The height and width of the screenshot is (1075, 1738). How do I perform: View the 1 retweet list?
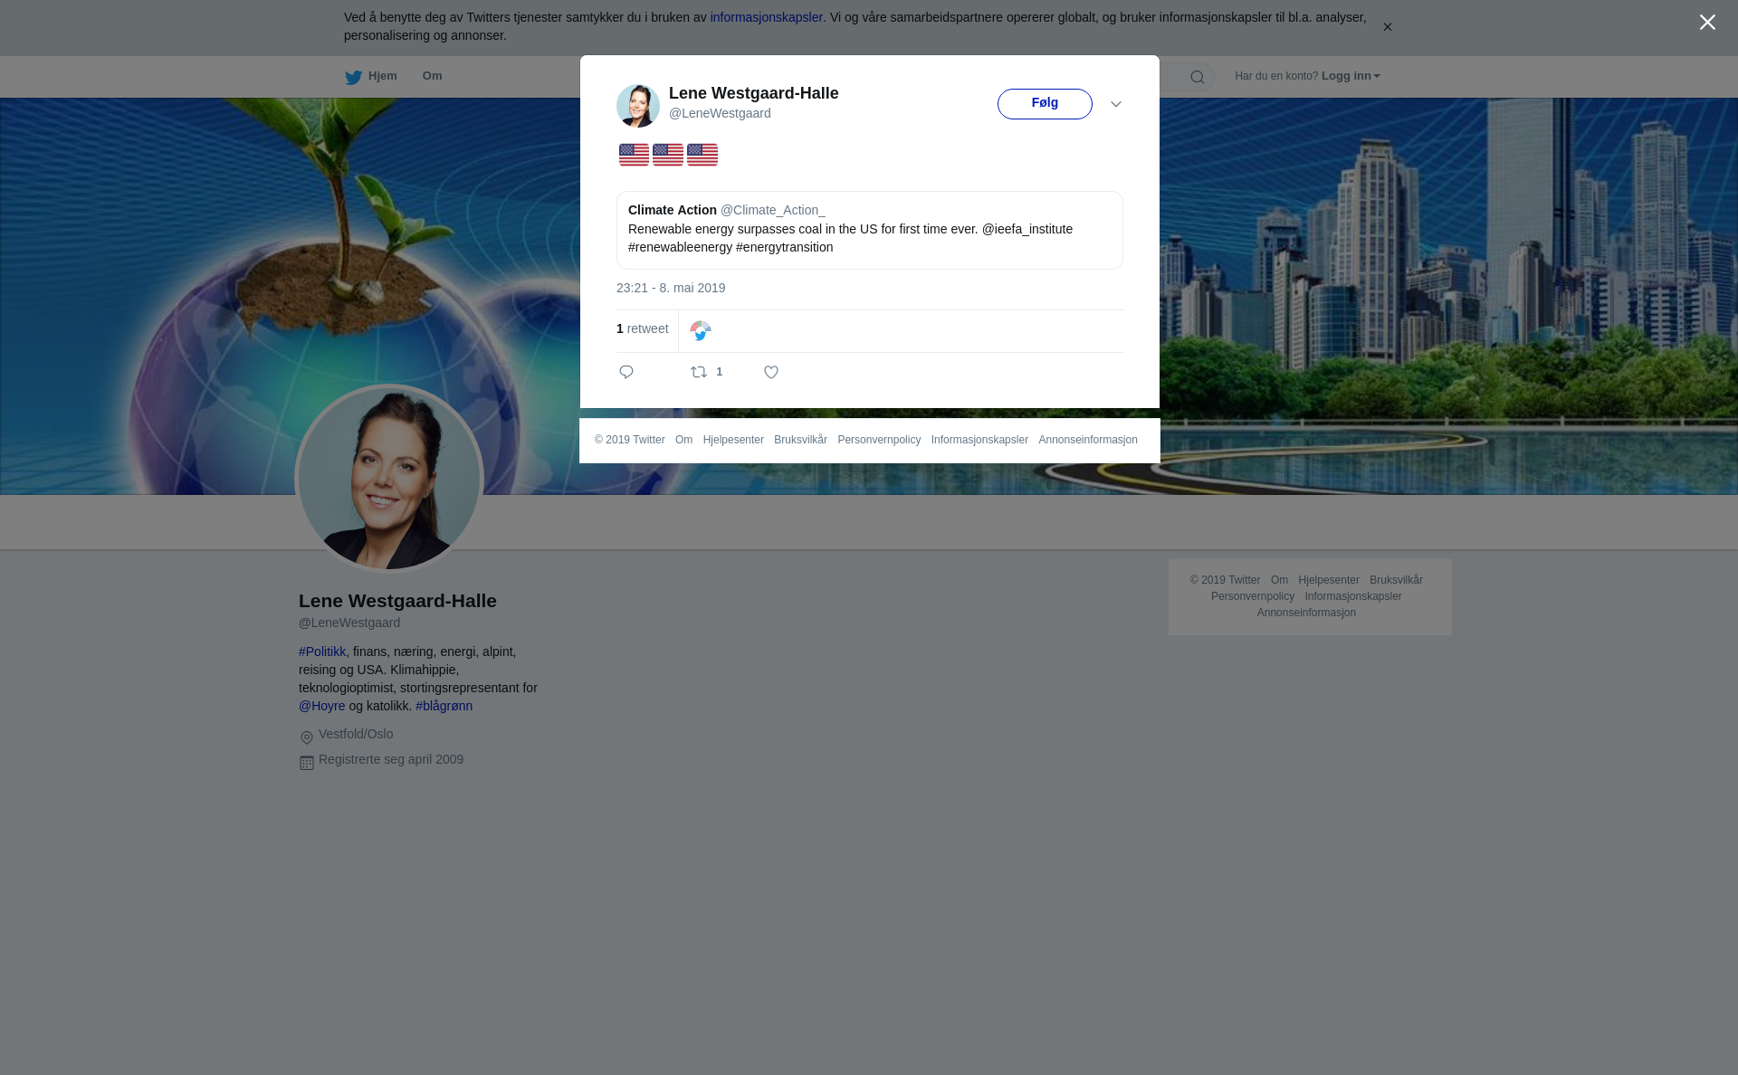pos(643,328)
